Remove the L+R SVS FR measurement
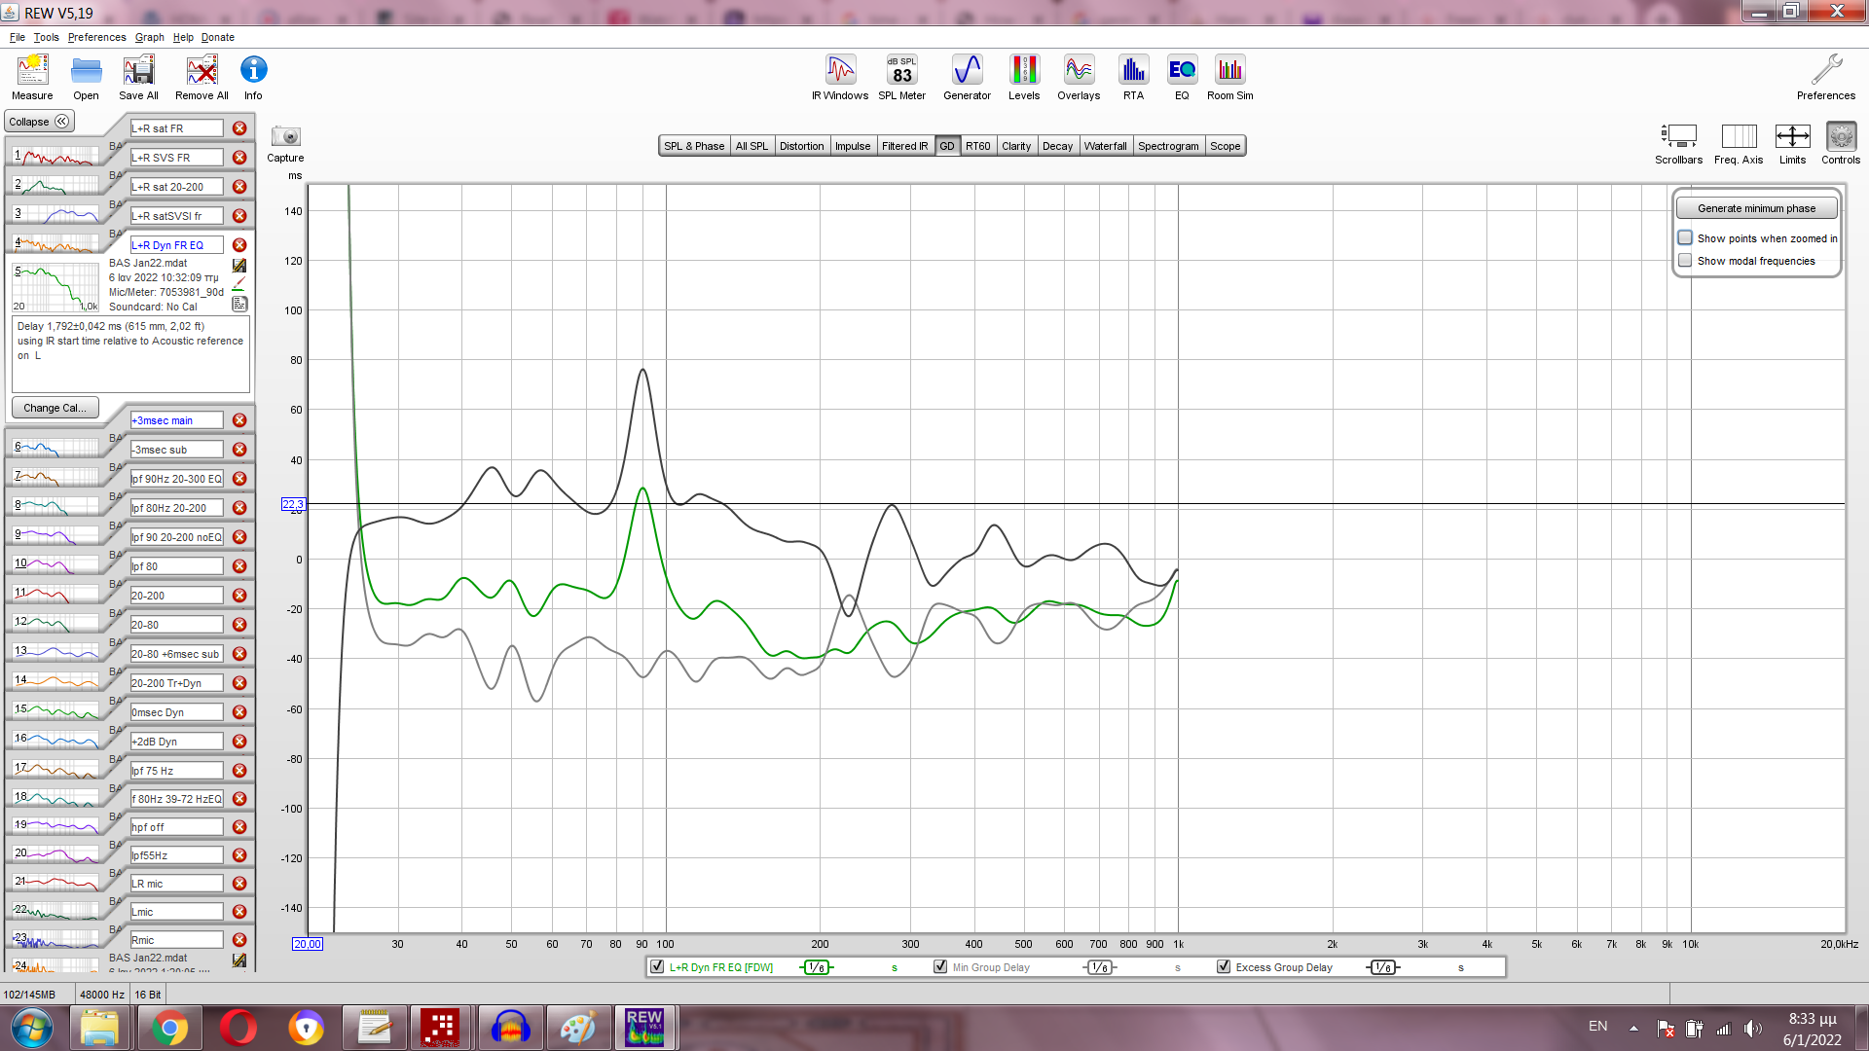 click(239, 158)
